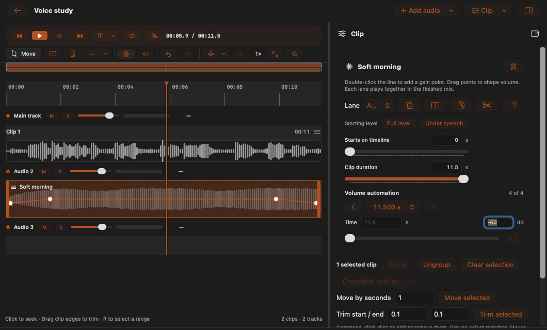This screenshot has height=330, width=547.
Task: Click the Play button in the transport bar
Action: point(39,36)
